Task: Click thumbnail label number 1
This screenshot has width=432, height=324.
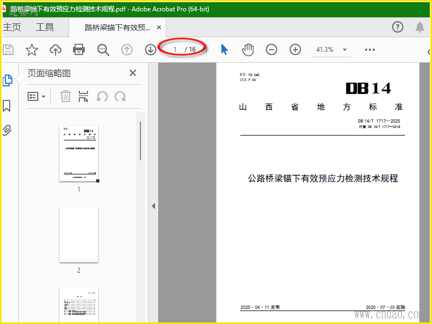Action: click(79, 190)
